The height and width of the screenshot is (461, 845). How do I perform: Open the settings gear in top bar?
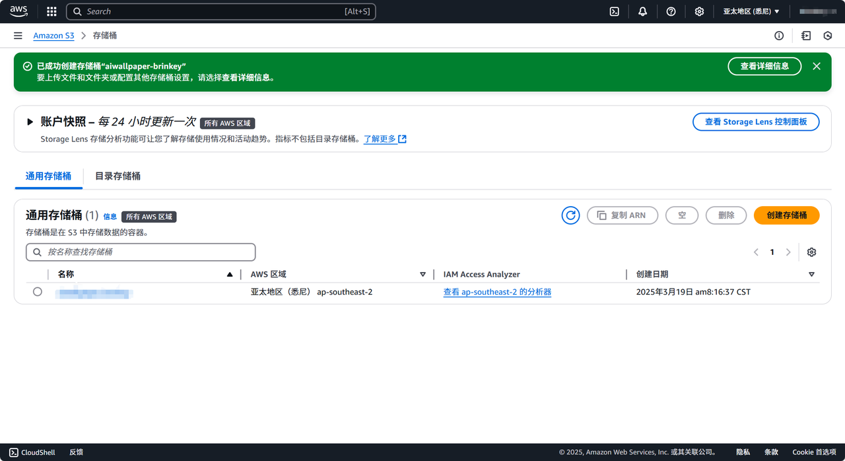pyautogui.click(x=699, y=11)
